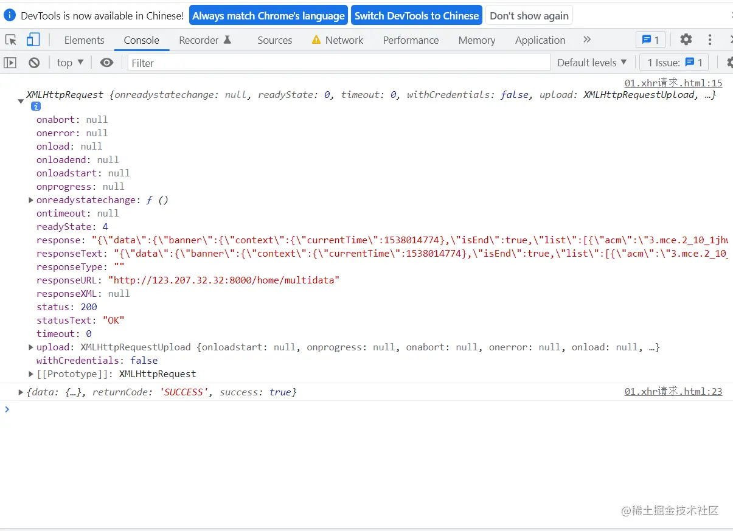
Task: Click the Network warning triangle icon
Action: [x=316, y=40]
